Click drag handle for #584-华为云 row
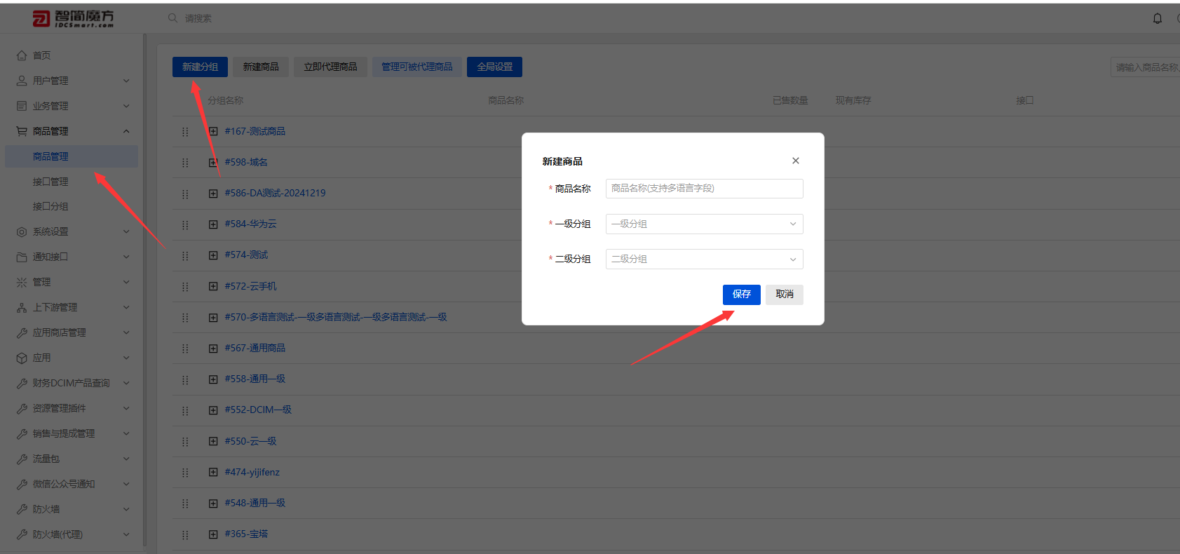1180x554 pixels. point(185,224)
